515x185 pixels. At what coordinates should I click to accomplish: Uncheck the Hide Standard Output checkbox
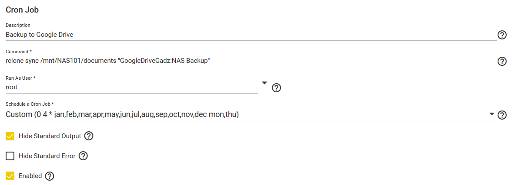point(10,136)
